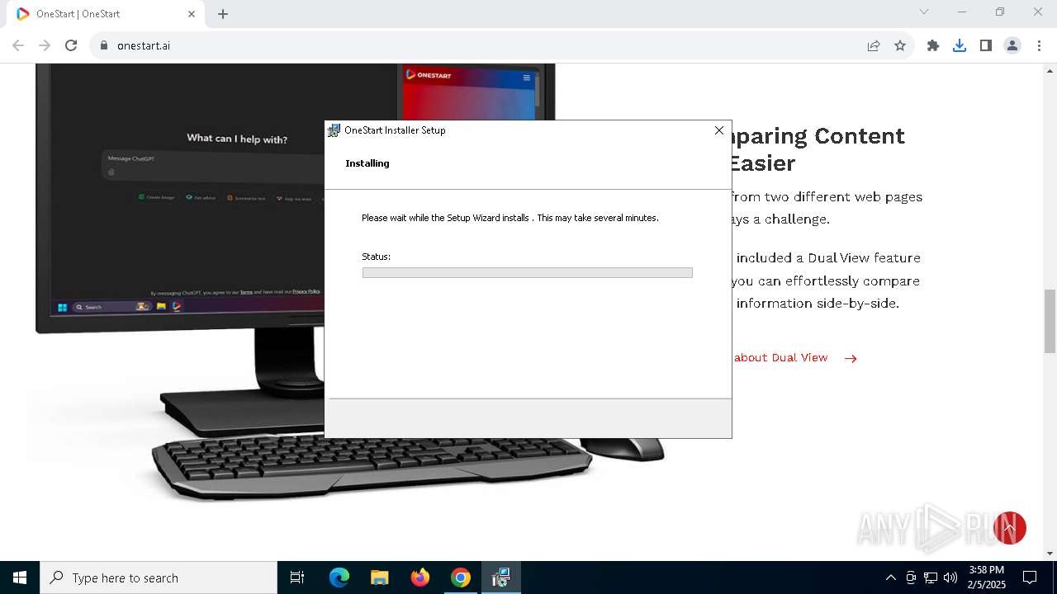This screenshot has height=594, width=1057.
Task: Minimize the Chrome window
Action: tap(962, 12)
